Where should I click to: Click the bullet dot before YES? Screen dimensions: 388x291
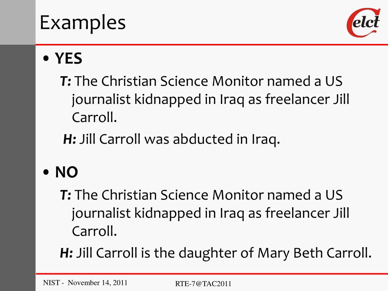point(46,59)
